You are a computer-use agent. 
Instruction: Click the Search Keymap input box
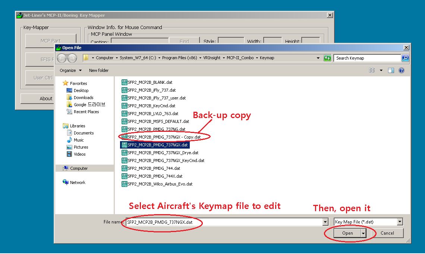[367, 58]
